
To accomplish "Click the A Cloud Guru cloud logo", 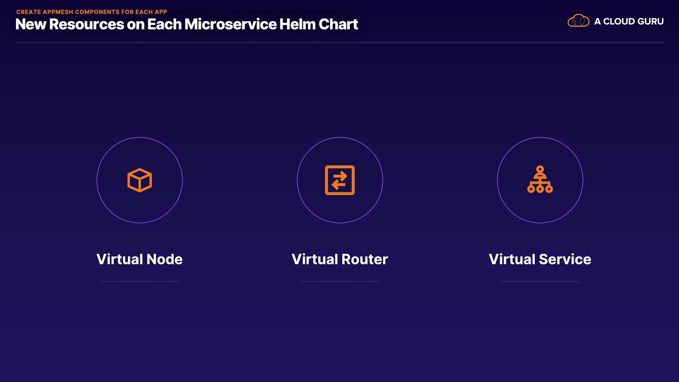I will pos(578,21).
